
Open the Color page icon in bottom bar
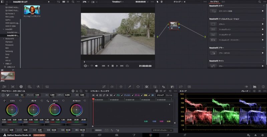point(151,135)
